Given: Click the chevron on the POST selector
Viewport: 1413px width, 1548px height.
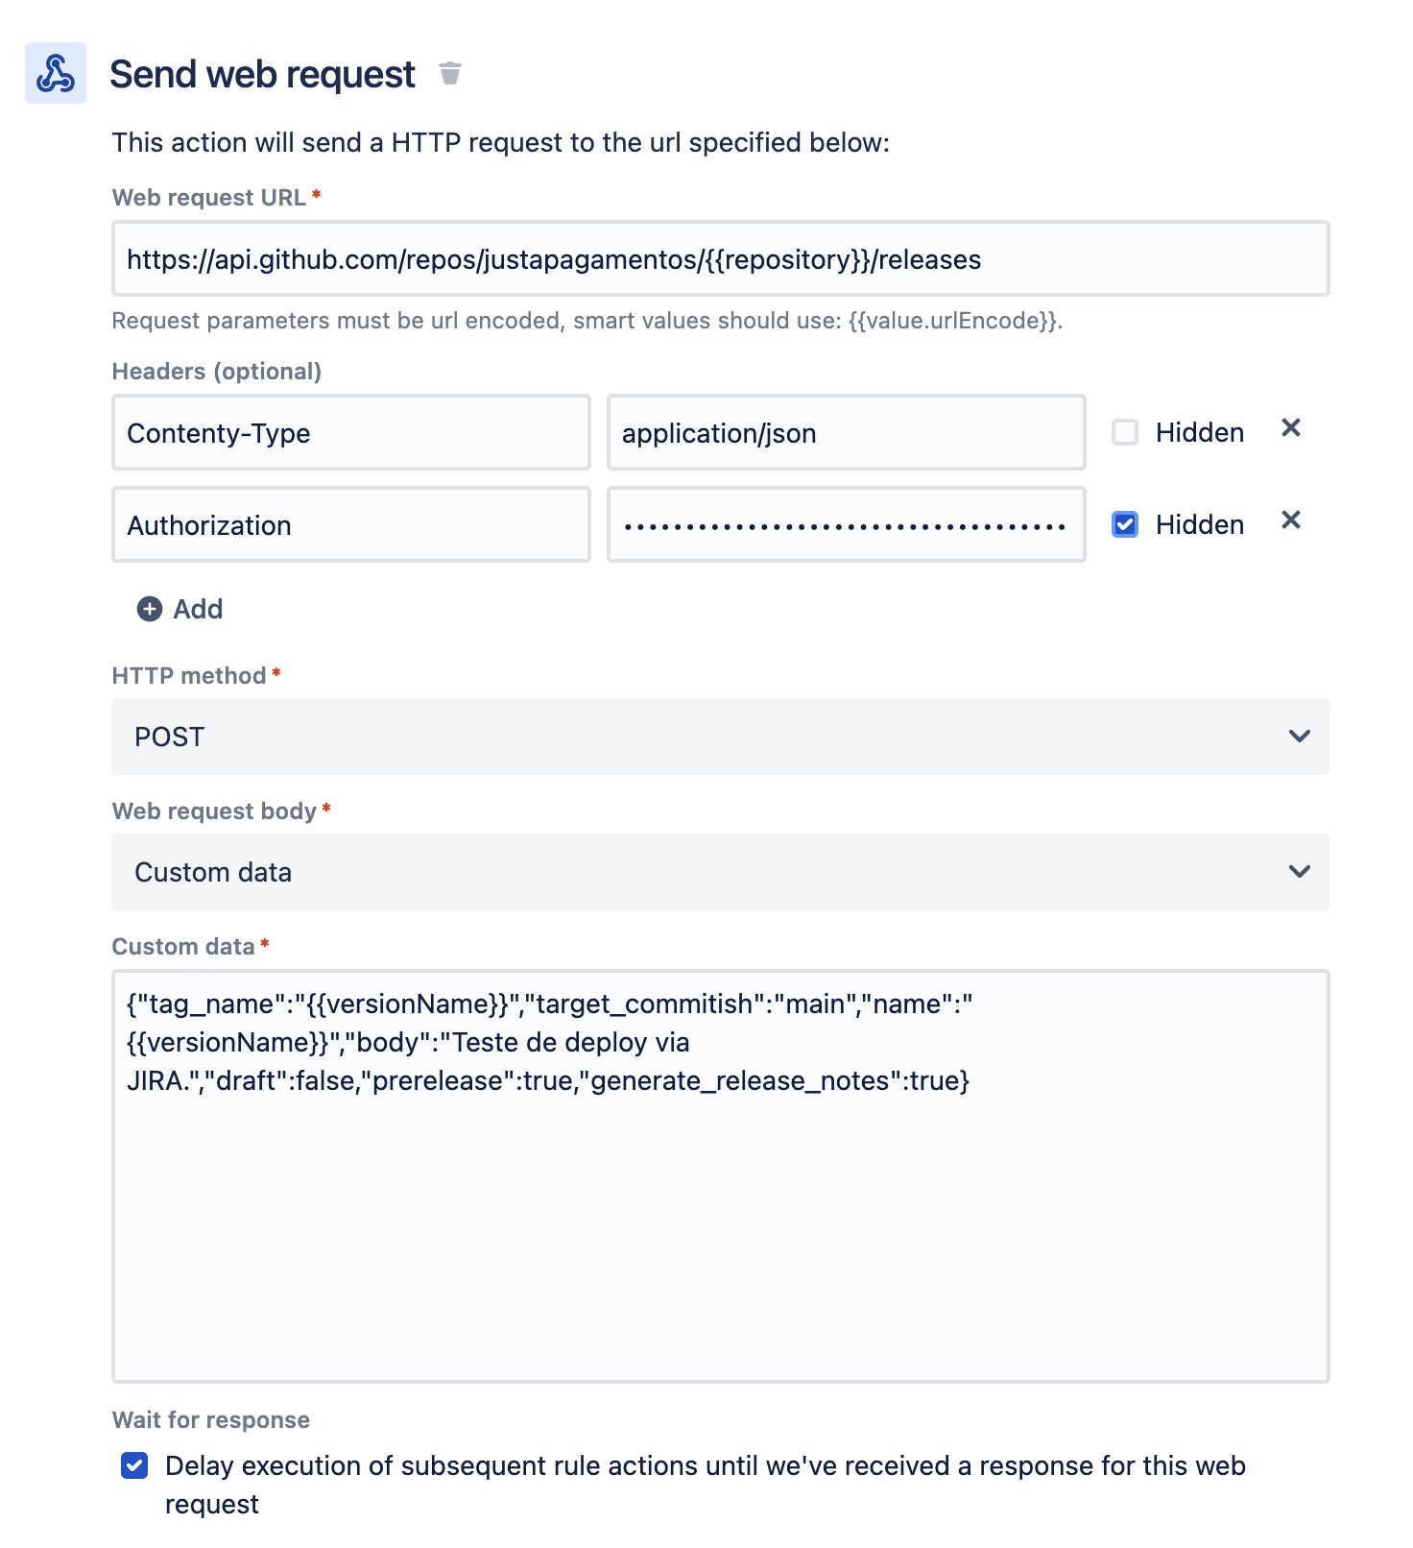Looking at the screenshot, I should (x=1300, y=737).
